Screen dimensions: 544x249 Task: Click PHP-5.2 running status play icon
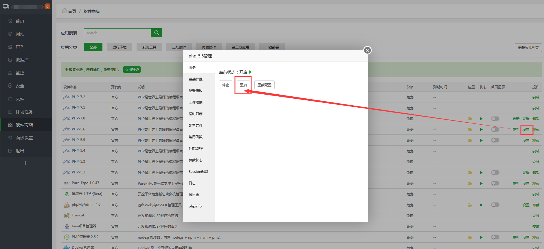(481, 173)
